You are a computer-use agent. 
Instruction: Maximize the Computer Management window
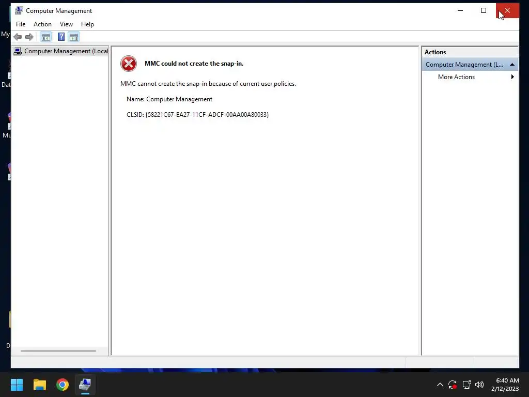pyautogui.click(x=484, y=10)
